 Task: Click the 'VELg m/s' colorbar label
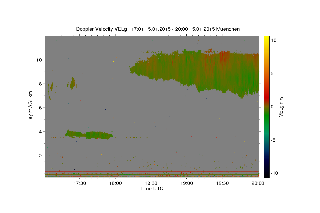click(281, 107)
